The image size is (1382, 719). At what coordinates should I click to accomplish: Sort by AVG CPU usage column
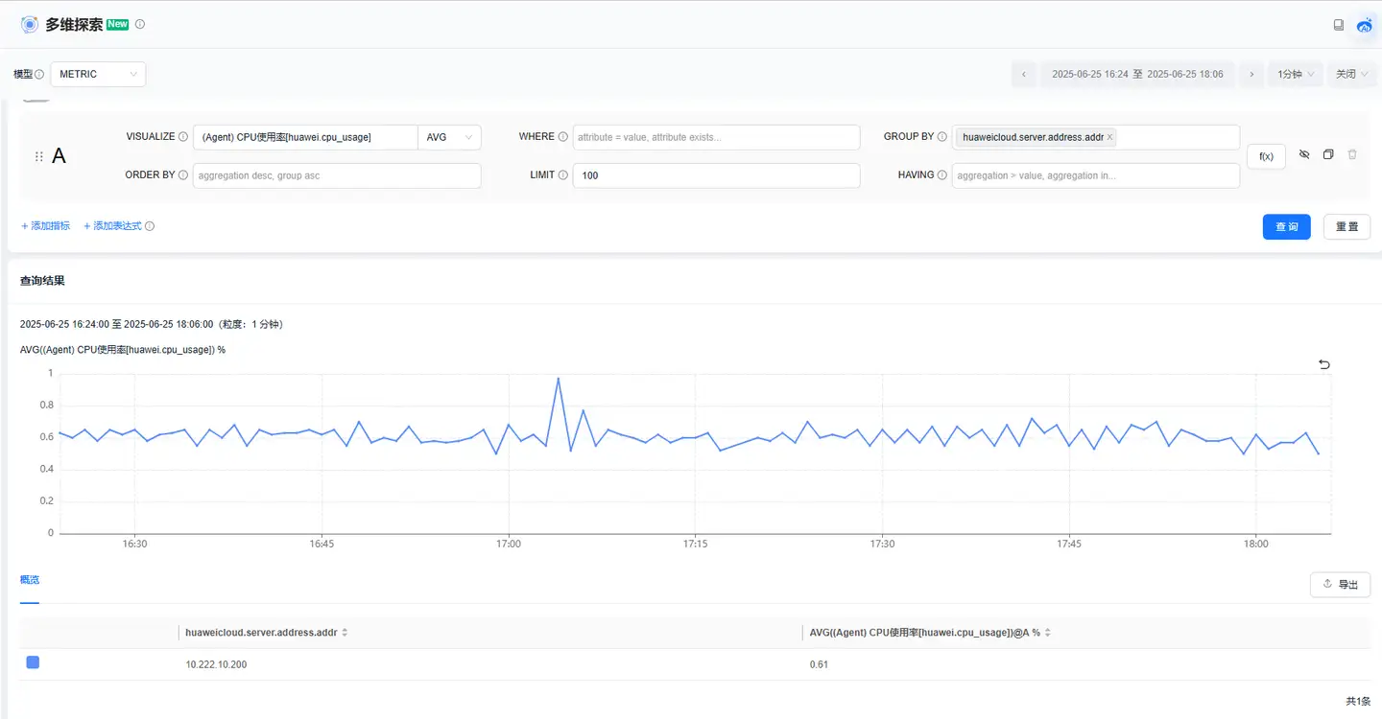pos(1048,633)
